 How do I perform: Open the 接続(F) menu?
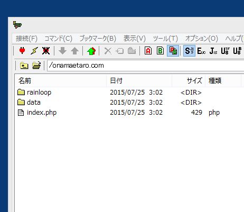point(26,39)
